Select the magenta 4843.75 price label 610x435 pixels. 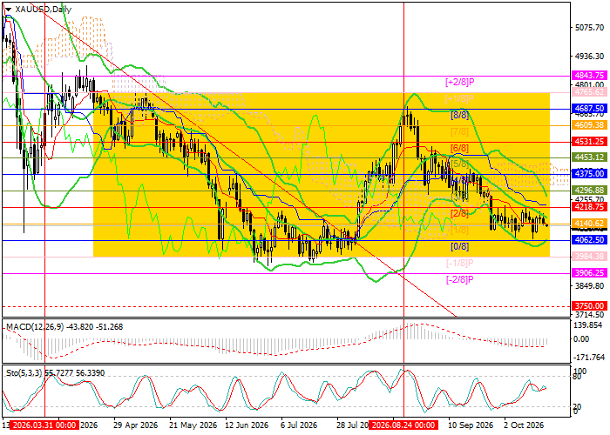coord(589,76)
